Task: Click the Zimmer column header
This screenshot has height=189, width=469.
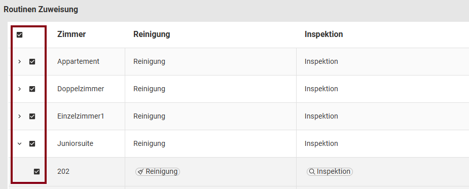Action: coord(71,34)
